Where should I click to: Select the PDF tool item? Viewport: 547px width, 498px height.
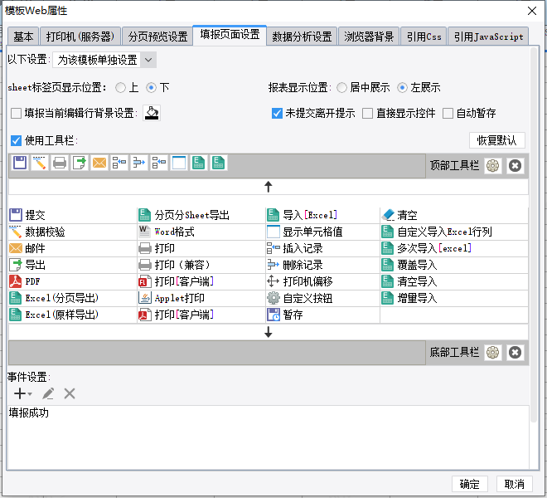tap(73, 281)
